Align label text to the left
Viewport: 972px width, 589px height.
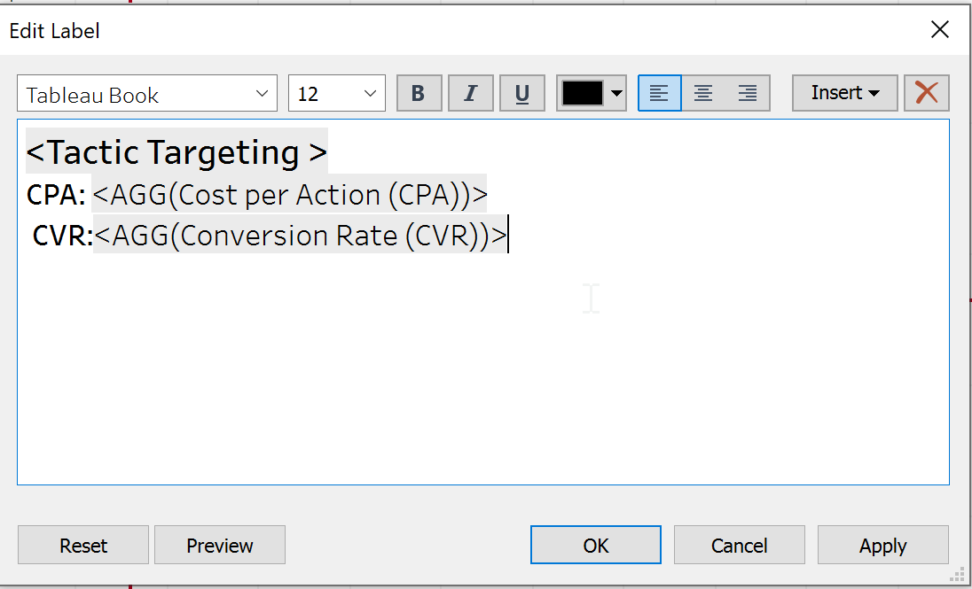pyautogui.click(x=660, y=94)
